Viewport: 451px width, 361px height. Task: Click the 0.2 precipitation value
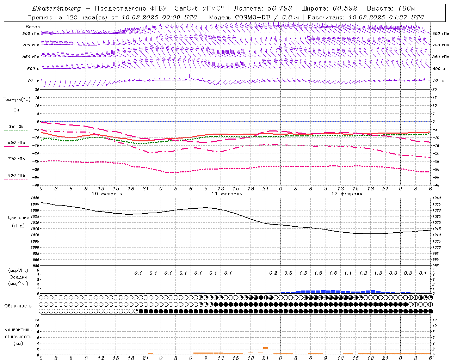pos(273,273)
